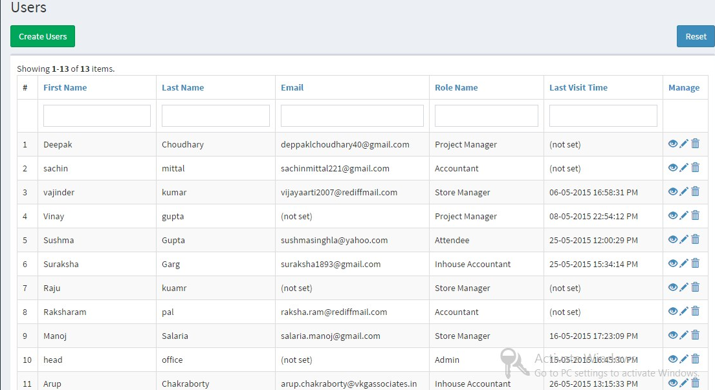The width and height of the screenshot is (715, 390).
Task: Click into the Email filter box
Action: [x=352, y=116]
